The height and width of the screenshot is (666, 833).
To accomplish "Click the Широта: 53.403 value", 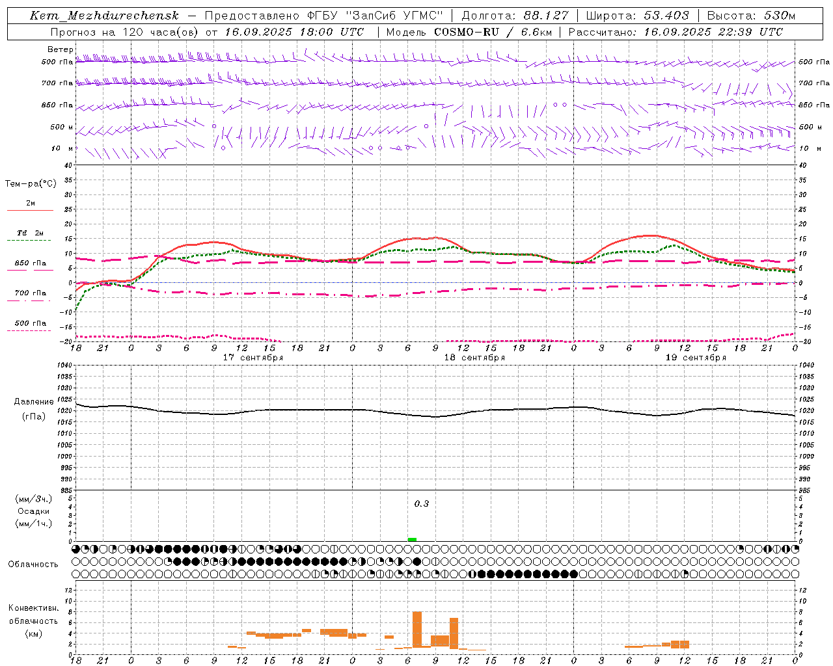I will click(637, 16).
